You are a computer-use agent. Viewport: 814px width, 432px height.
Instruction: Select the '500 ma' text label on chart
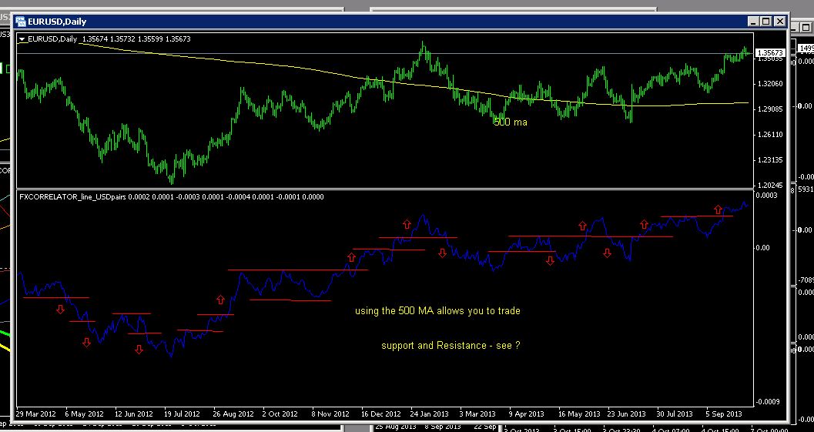tap(510, 122)
